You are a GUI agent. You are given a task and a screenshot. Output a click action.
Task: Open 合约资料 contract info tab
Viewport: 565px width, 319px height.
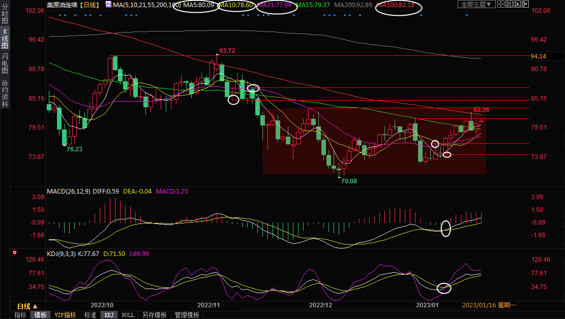[x=5, y=93]
